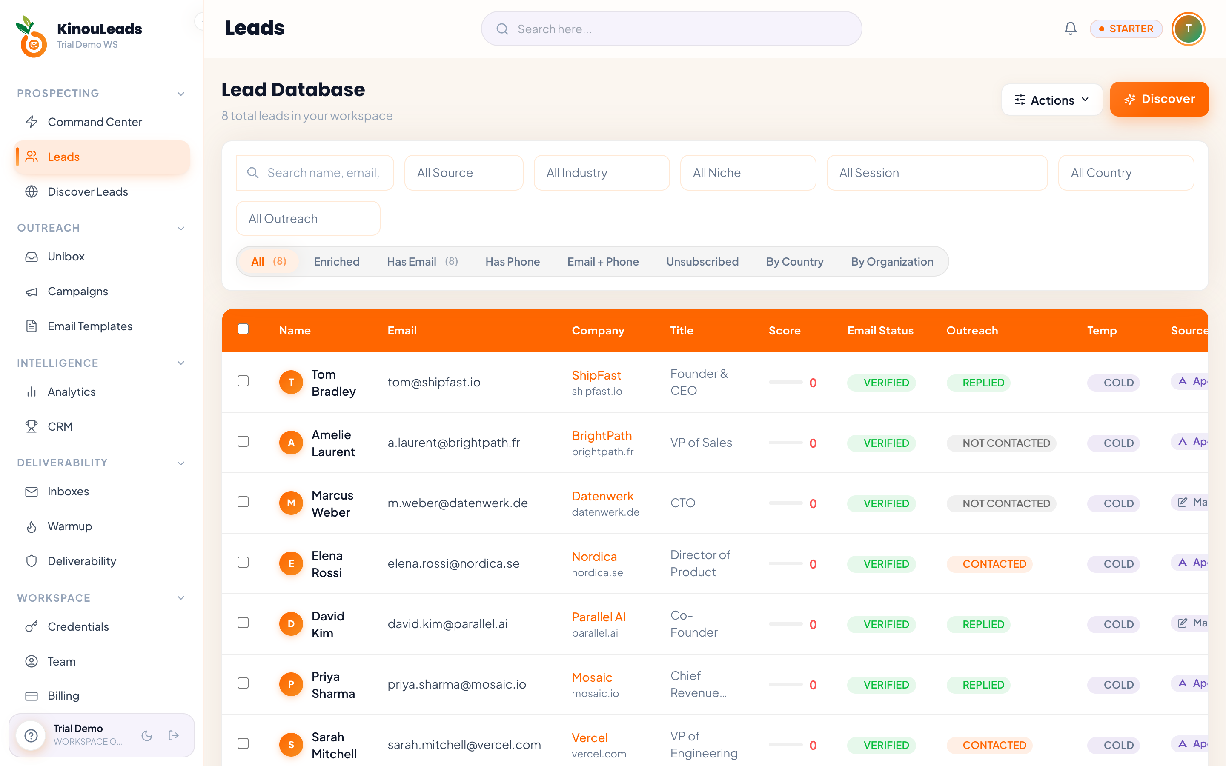The height and width of the screenshot is (766, 1226).
Task: Check Marcus Weber's row checkbox
Action: (243, 502)
